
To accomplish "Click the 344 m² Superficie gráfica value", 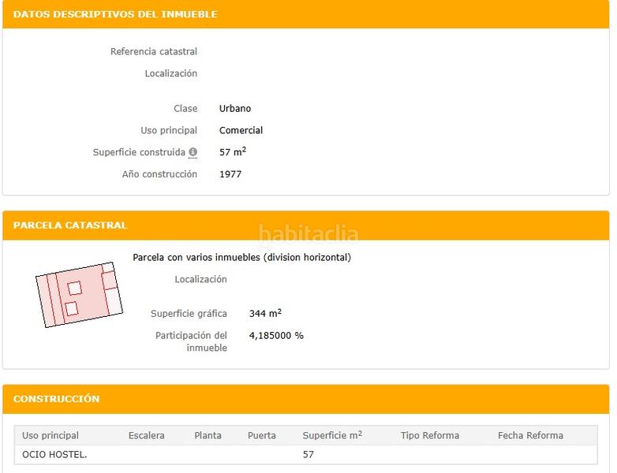I will point(265,314).
